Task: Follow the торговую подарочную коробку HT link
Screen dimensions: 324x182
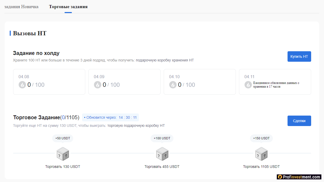Action: 136,126
